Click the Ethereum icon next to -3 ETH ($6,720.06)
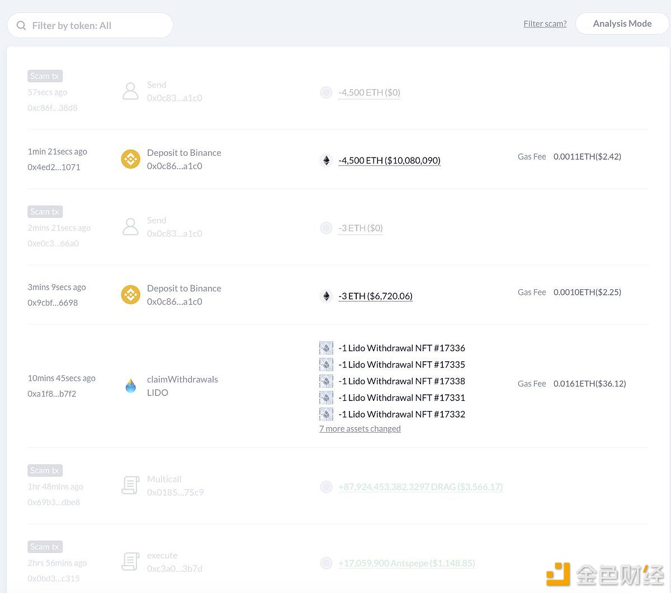 pos(327,296)
